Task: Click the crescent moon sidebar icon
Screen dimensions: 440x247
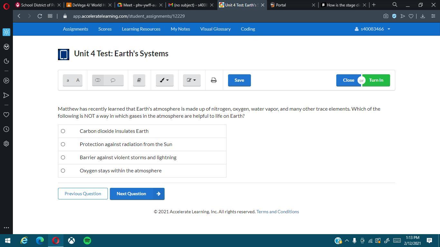Action: pos(6,61)
